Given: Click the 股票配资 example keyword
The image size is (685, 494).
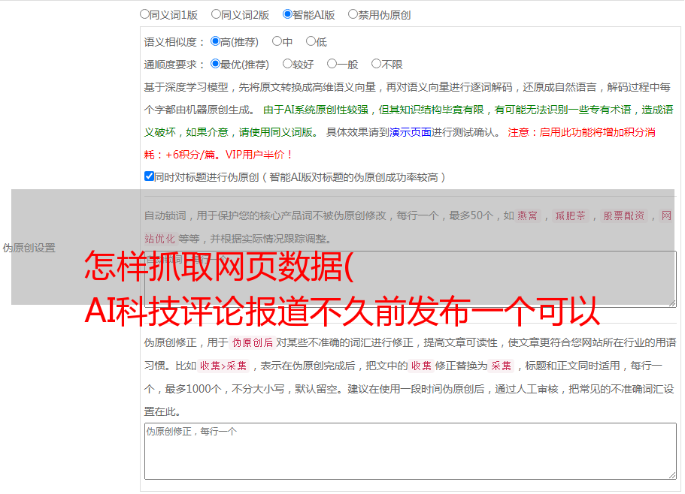Looking at the screenshot, I should click(x=624, y=215).
